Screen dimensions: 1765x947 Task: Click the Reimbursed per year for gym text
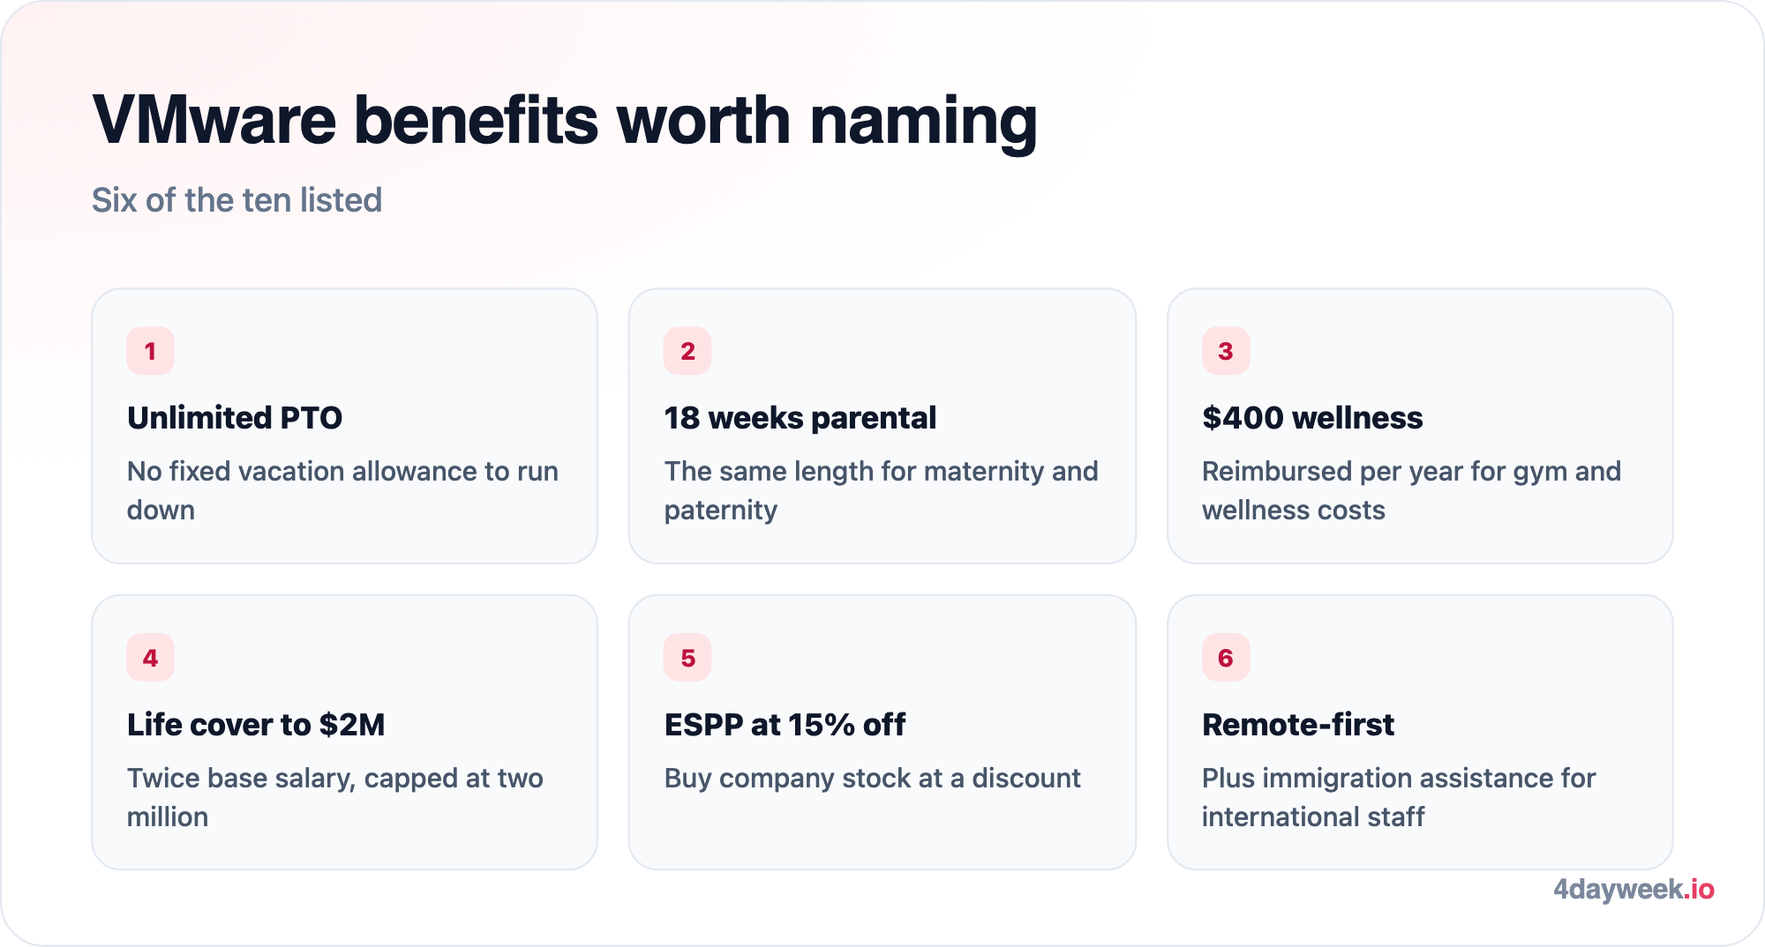click(x=1411, y=490)
